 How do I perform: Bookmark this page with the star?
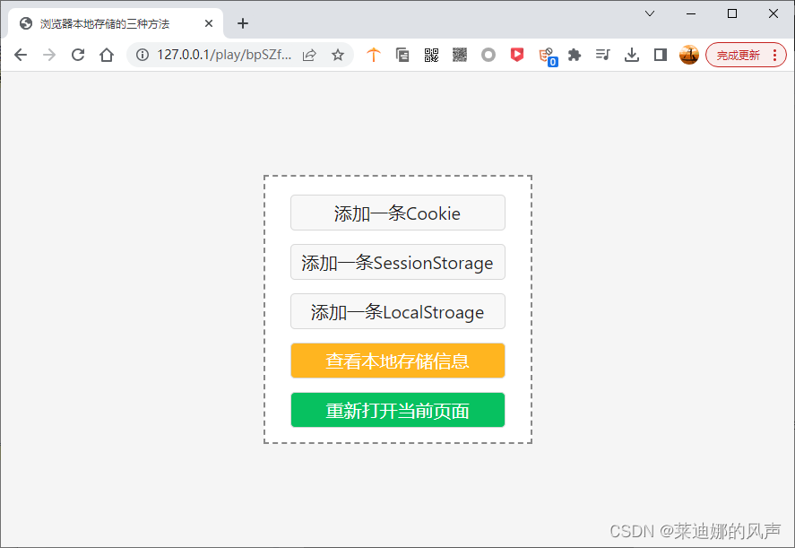click(x=338, y=55)
